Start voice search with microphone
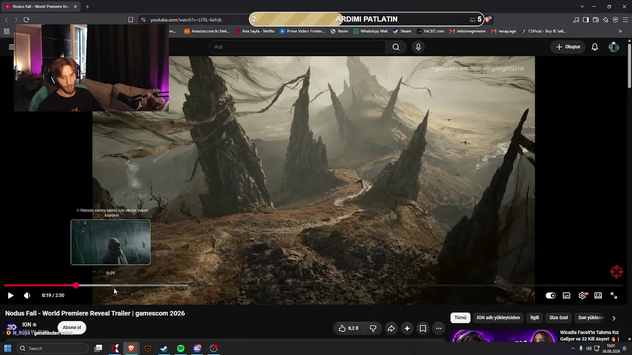Viewport: 632px width, 355px height. point(418,47)
